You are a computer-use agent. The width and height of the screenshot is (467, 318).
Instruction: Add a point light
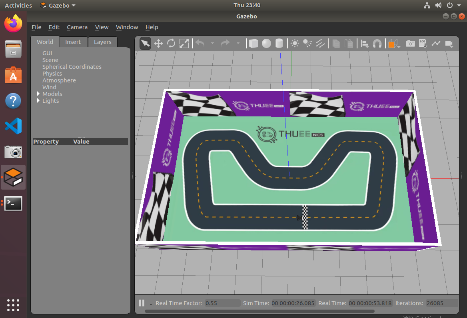click(295, 44)
